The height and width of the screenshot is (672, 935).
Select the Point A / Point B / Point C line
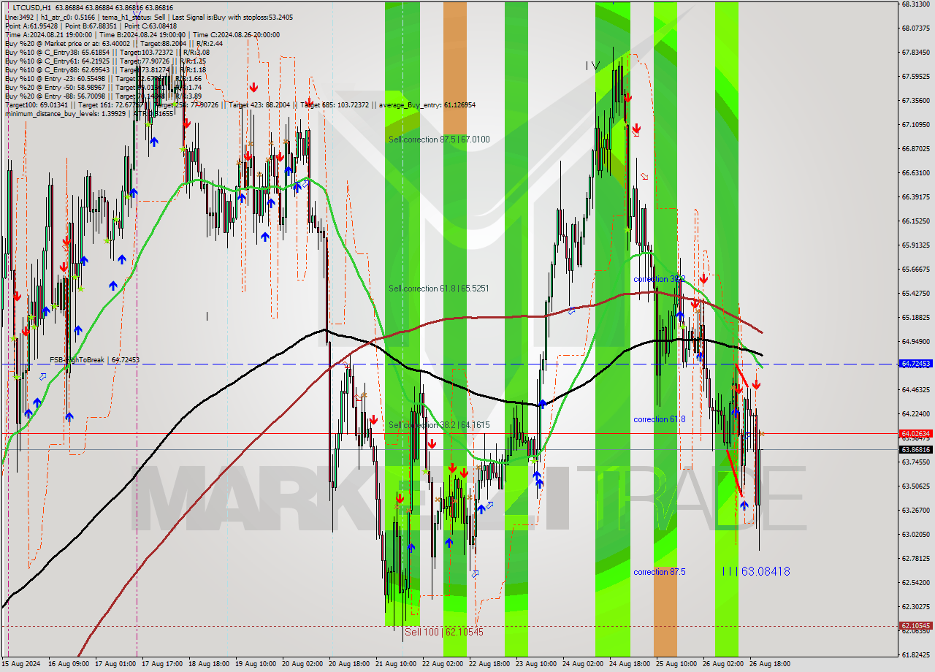point(91,26)
